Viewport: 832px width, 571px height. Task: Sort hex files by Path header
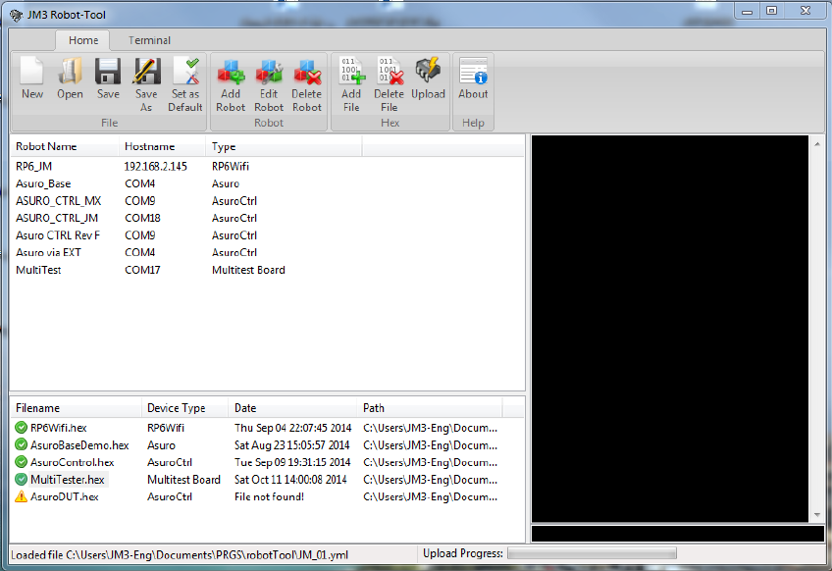[430, 408]
